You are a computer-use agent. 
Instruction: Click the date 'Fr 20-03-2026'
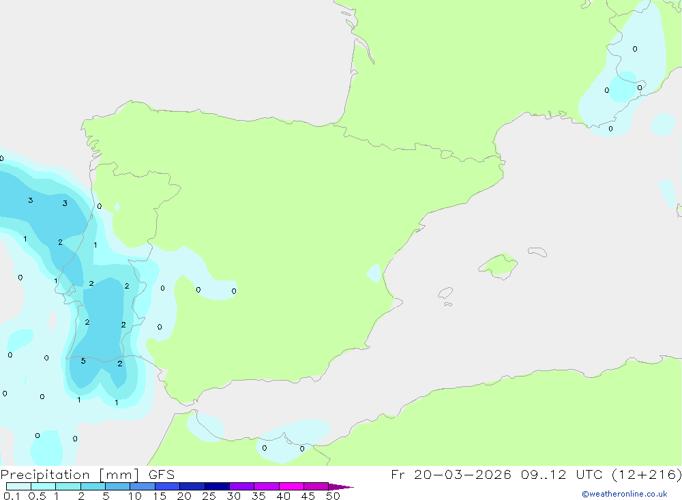coord(451,475)
